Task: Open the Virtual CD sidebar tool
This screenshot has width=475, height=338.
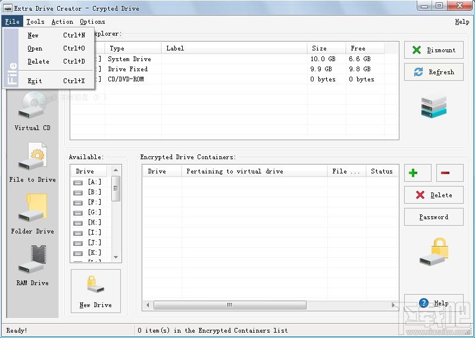Action: pos(32,111)
